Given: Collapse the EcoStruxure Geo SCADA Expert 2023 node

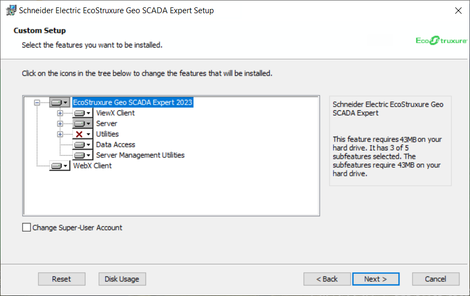Looking at the screenshot, I should click(x=37, y=102).
